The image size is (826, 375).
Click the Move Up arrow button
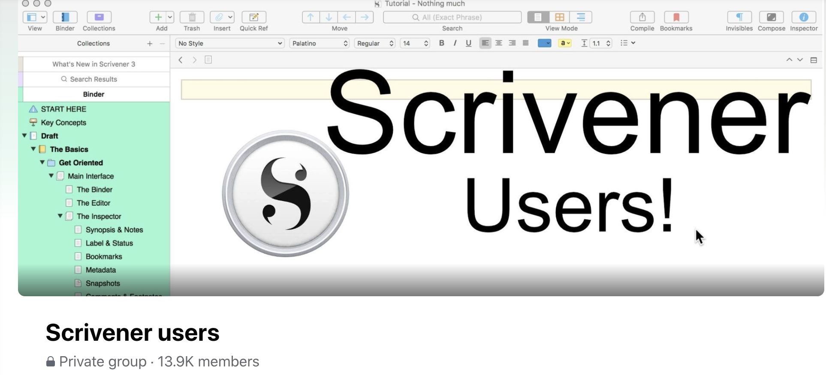(x=311, y=17)
